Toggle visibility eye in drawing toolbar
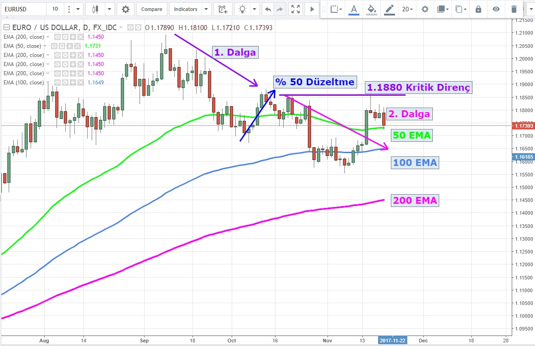Viewport: 535px width, 346px height. 496,9
